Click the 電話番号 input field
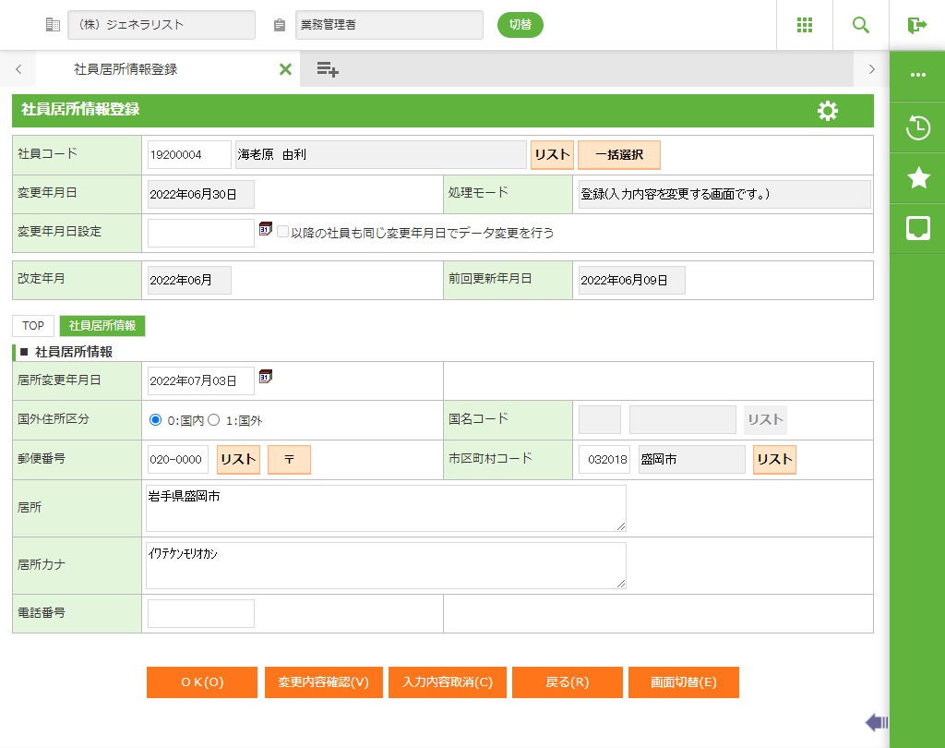The width and height of the screenshot is (945, 748). point(200,613)
